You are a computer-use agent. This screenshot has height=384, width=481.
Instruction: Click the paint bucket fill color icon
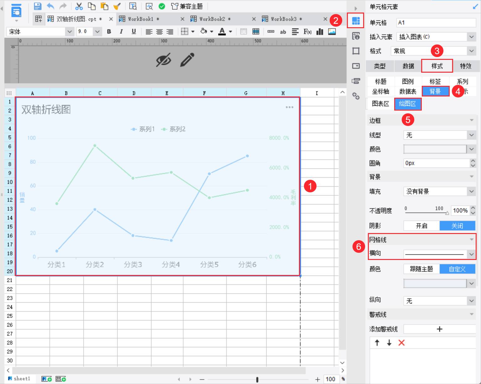point(204,31)
